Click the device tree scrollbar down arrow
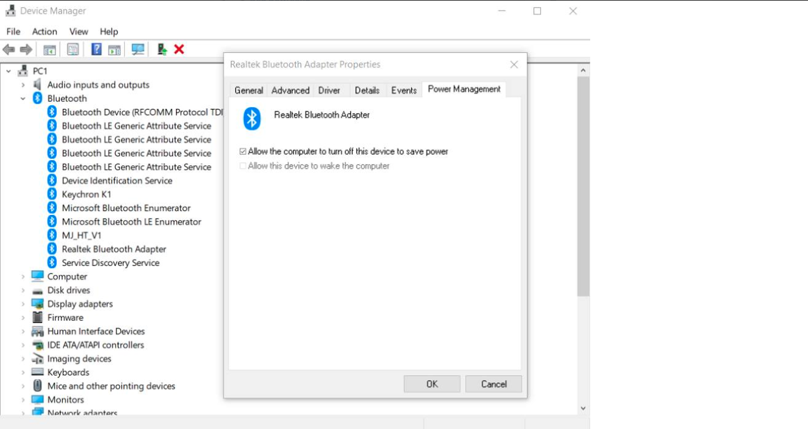The image size is (808, 429). point(583,409)
